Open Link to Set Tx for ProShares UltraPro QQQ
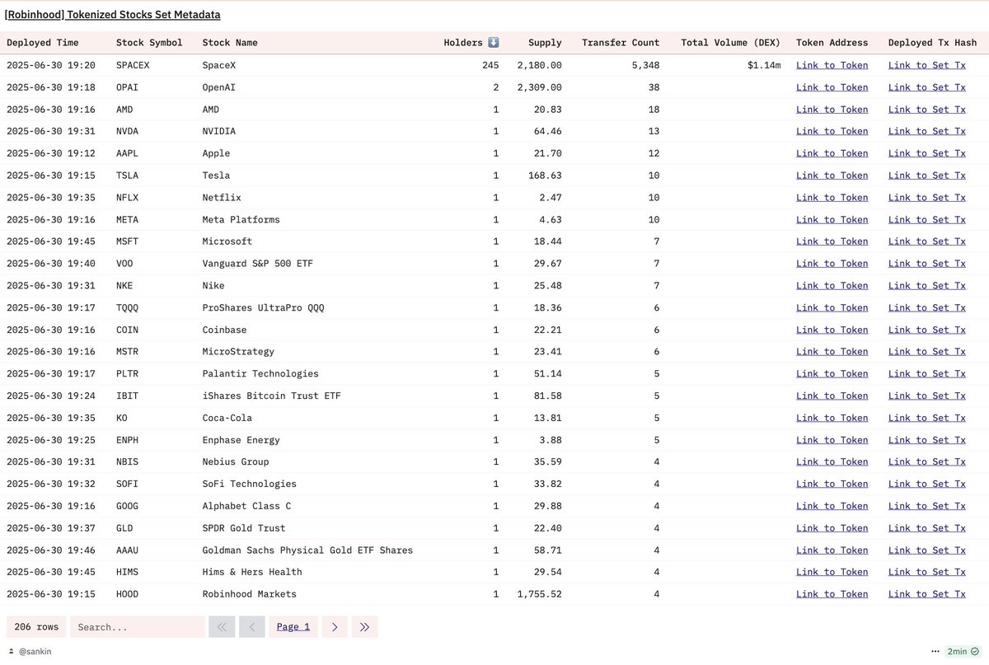 click(x=927, y=308)
